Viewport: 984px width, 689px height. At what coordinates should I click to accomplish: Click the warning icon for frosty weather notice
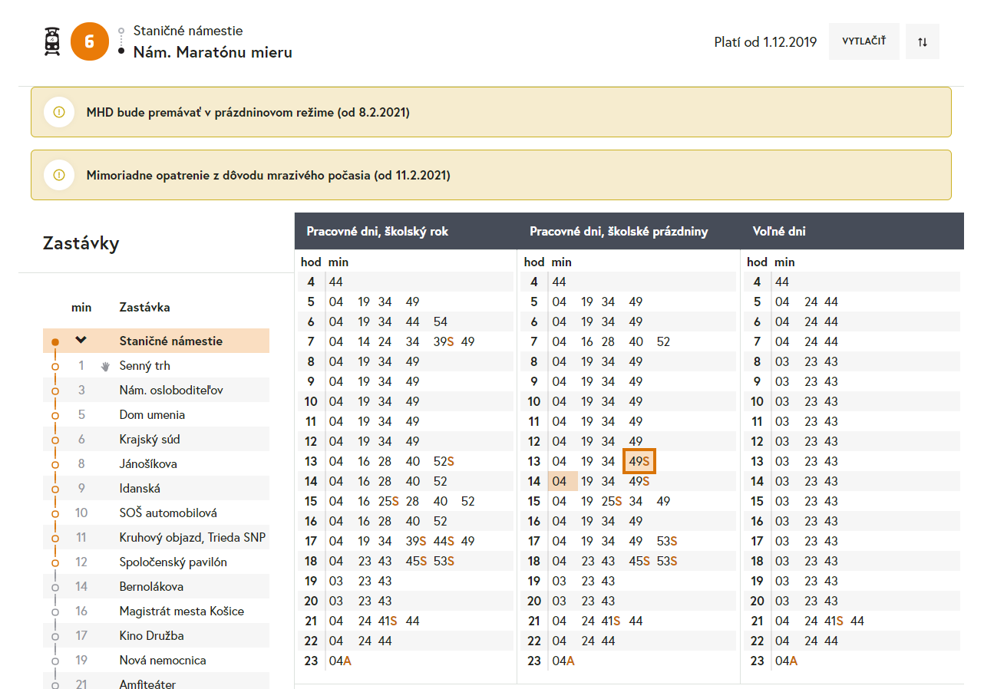59,175
